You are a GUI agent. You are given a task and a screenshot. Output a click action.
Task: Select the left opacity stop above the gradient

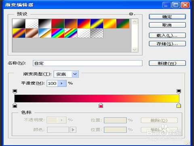tap(15, 91)
